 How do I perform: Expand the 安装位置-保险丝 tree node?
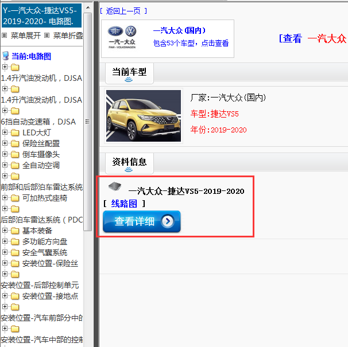point(5,263)
